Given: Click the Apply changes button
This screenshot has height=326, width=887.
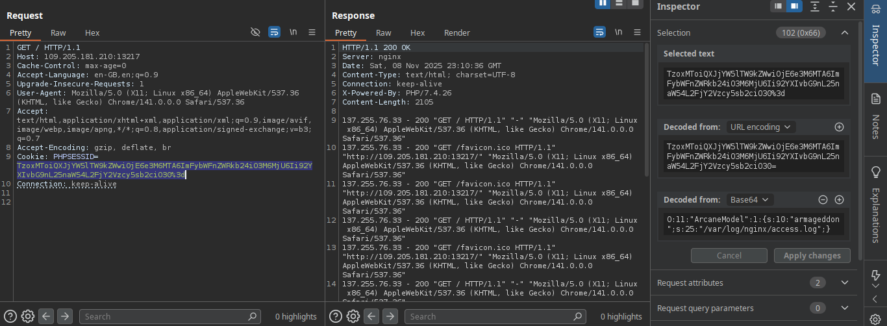Looking at the screenshot, I should pos(812,256).
